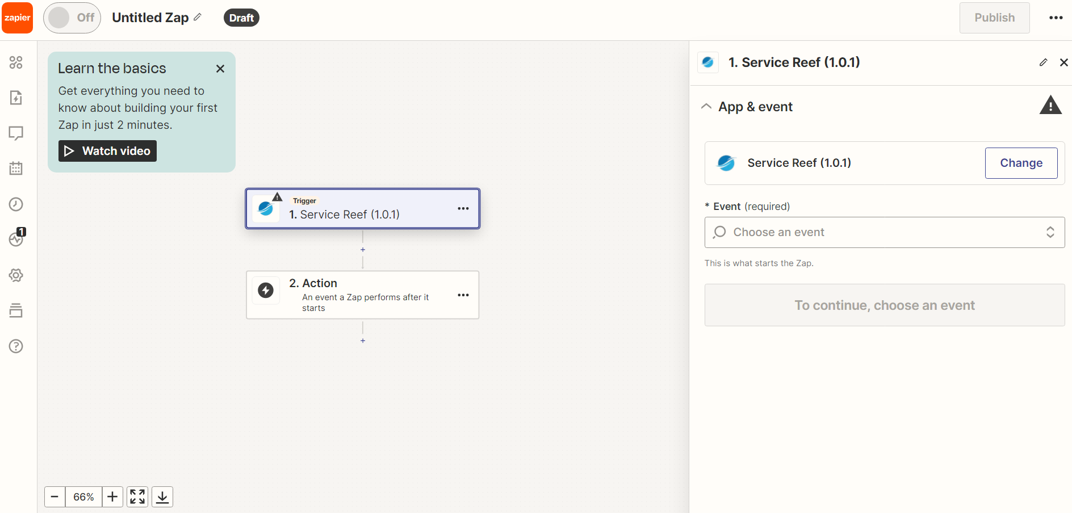Rename step using panel pencil icon

coord(1043,62)
